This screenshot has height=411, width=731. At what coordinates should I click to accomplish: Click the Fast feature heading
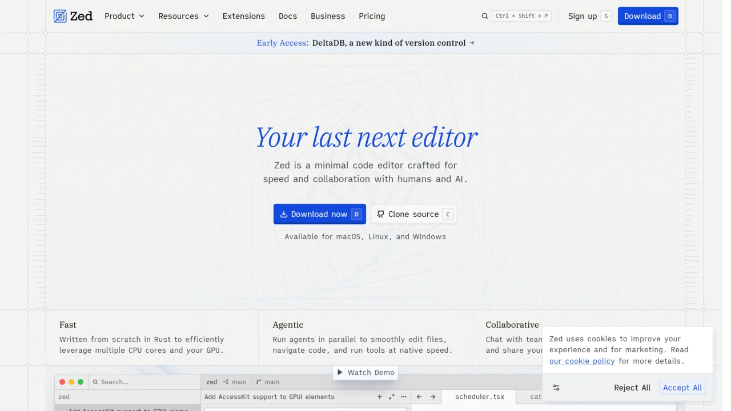68,325
